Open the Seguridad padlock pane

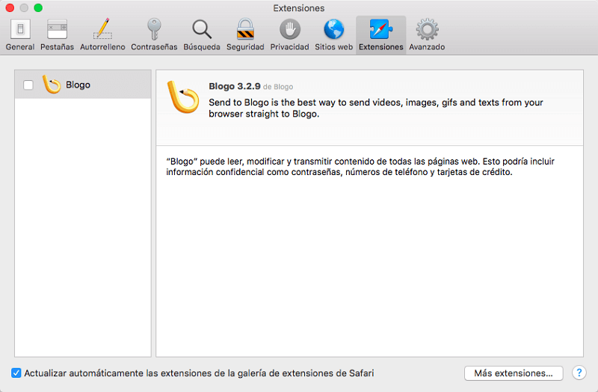point(245,34)
